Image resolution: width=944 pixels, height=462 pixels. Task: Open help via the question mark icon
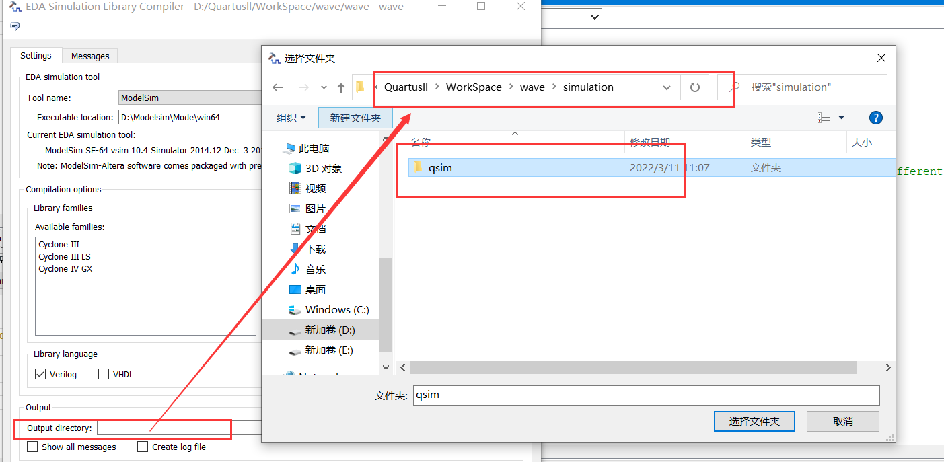pos(875,118)
